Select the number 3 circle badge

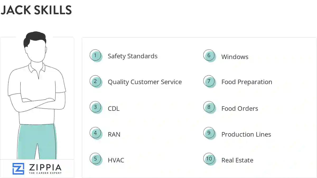tap(95, 107)
